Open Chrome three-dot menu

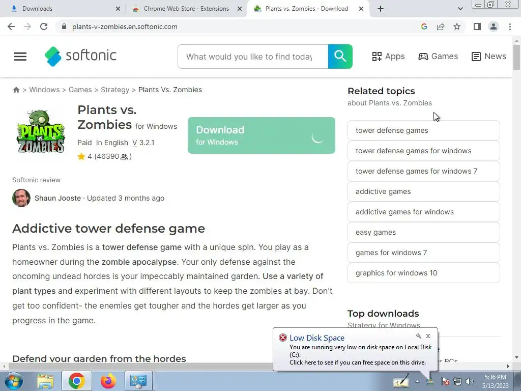coord(510,26)
